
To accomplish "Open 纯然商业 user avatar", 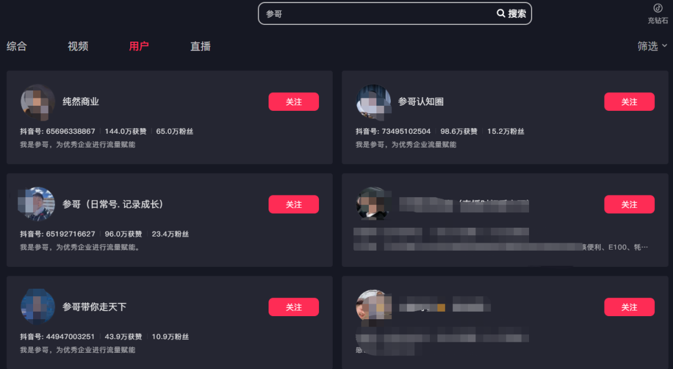I will 38,102.
